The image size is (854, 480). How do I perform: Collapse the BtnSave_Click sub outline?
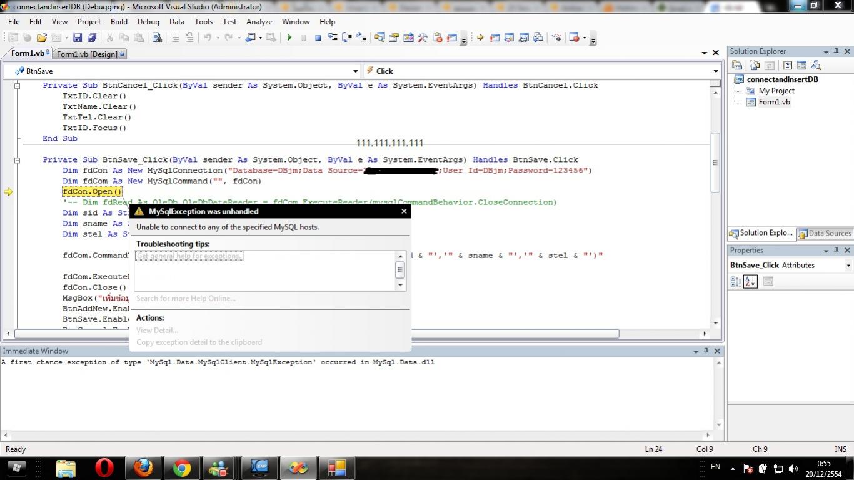pyautogui.click(x=18, y=159)
